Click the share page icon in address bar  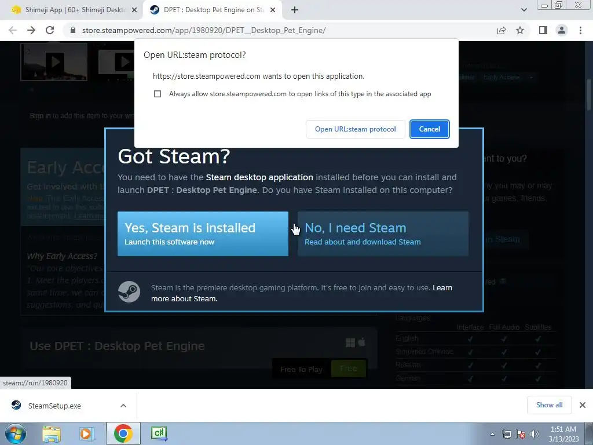(x=502, y=30)
